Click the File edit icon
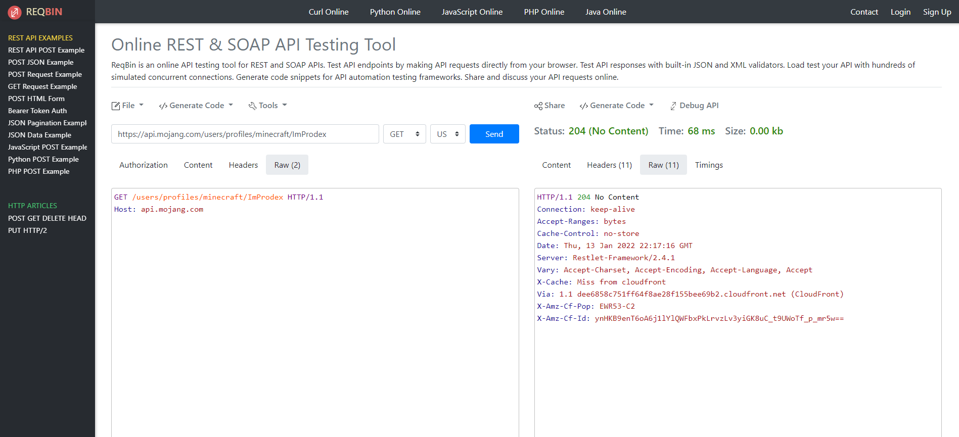 [116, 106]
